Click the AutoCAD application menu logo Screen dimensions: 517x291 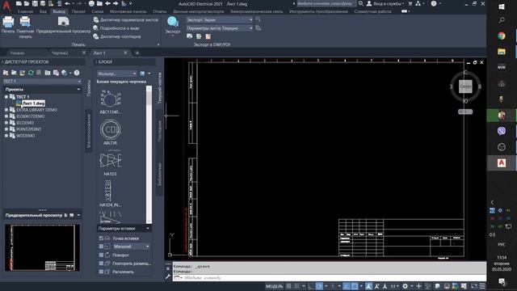6,5
